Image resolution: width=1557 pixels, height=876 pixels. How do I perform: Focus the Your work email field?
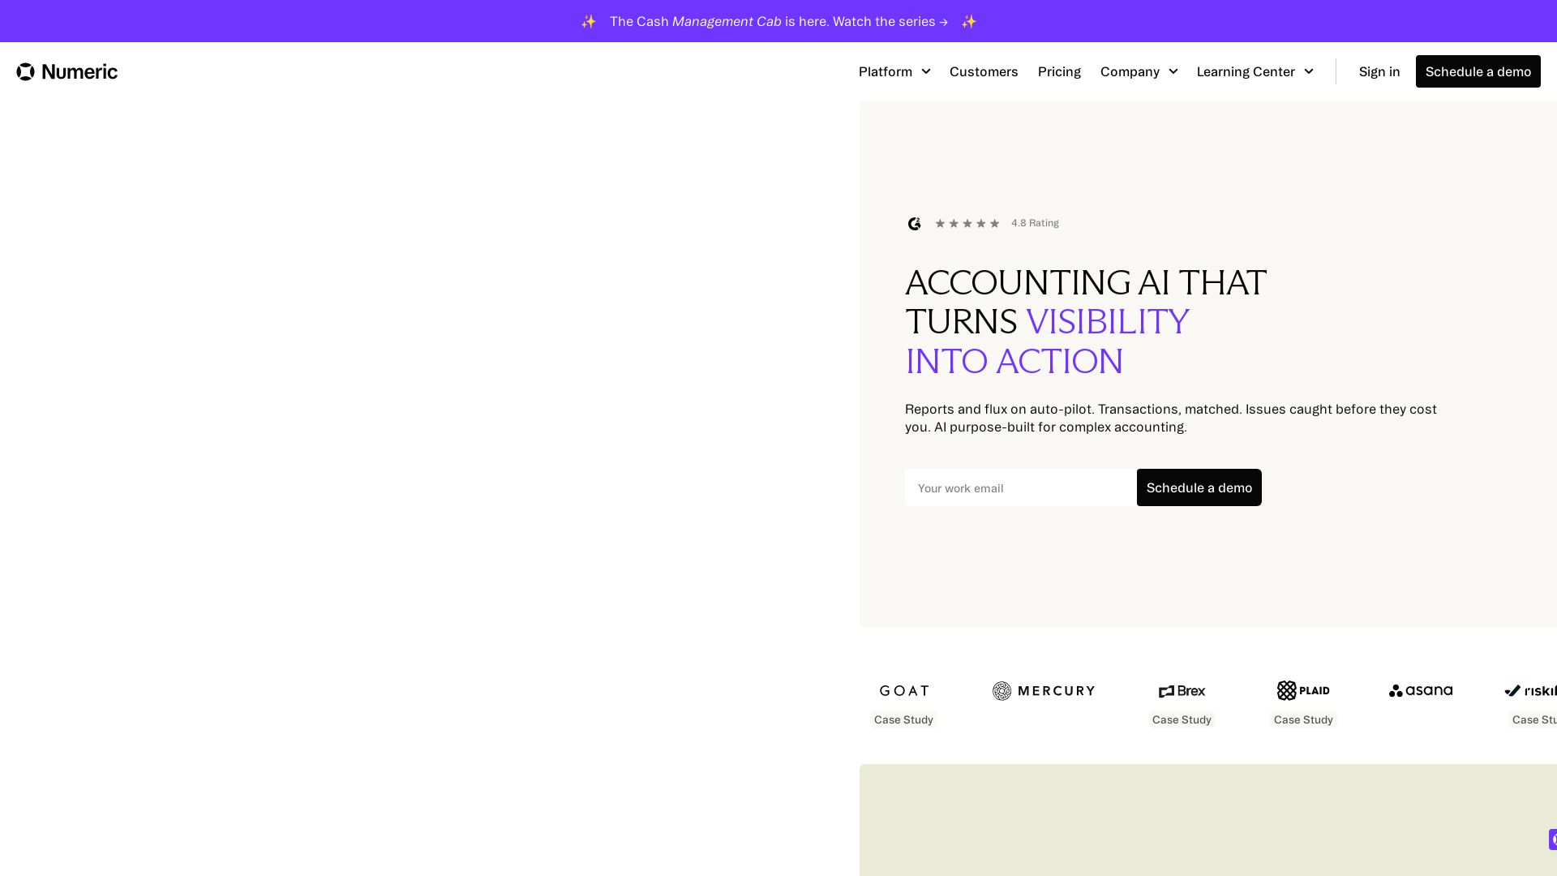tap(1021, 487)
